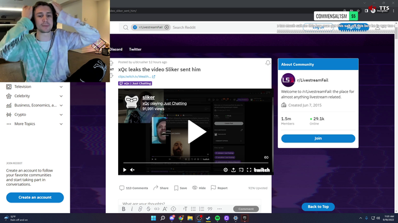
Task: Open Chrome from the taskbar
Action: pyautogui.click(x=181, y=218)
